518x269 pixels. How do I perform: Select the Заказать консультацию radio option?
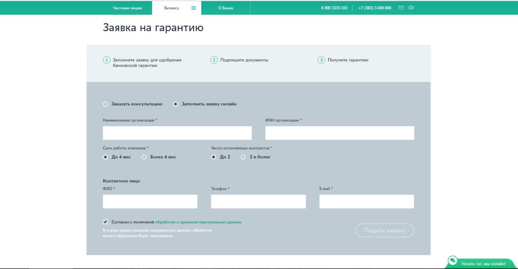point(106,104)
